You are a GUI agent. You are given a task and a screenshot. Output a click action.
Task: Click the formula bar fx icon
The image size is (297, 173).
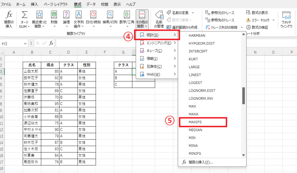tap(51, 43)
